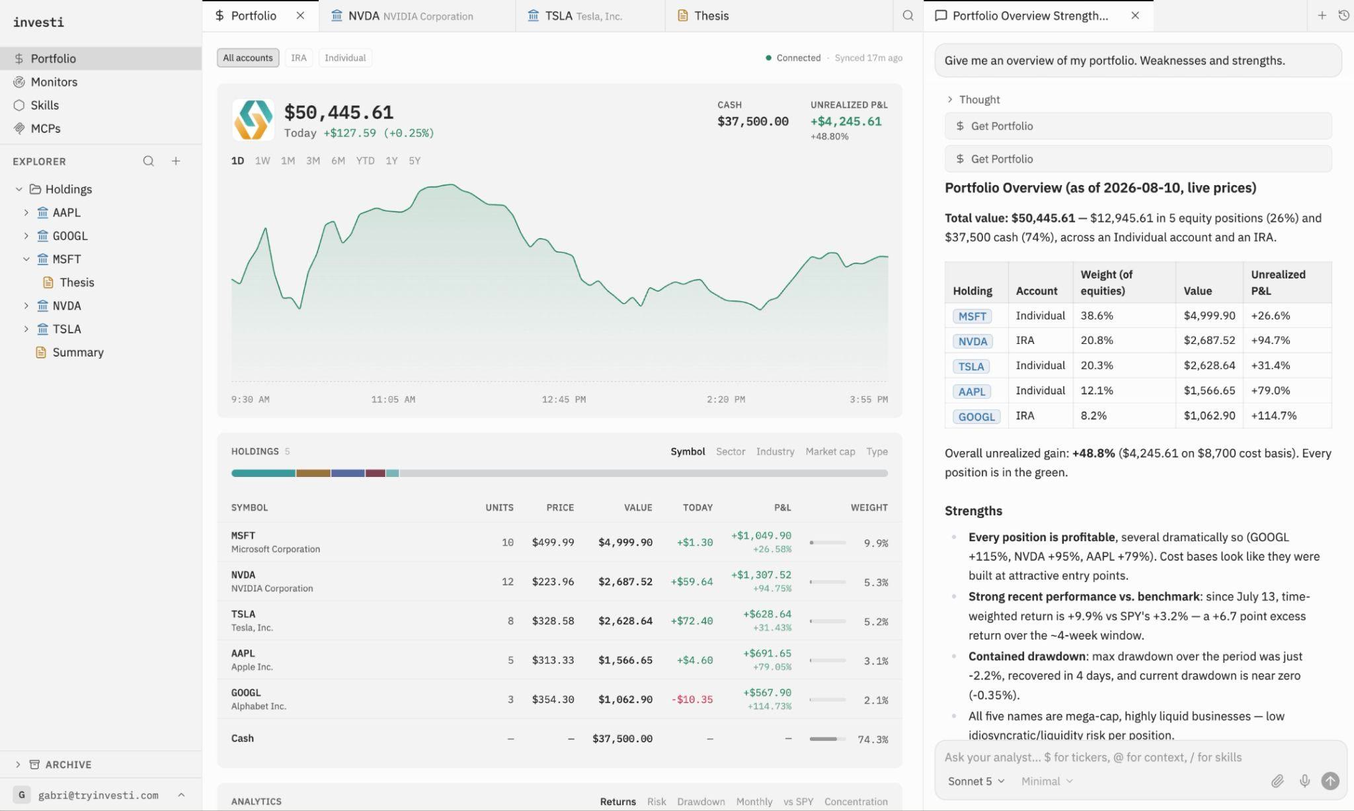Set chart range to 1W

coord(262,161)
